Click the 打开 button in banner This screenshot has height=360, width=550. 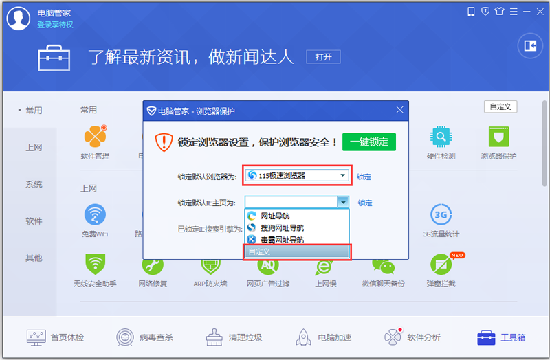click(323, 57)
